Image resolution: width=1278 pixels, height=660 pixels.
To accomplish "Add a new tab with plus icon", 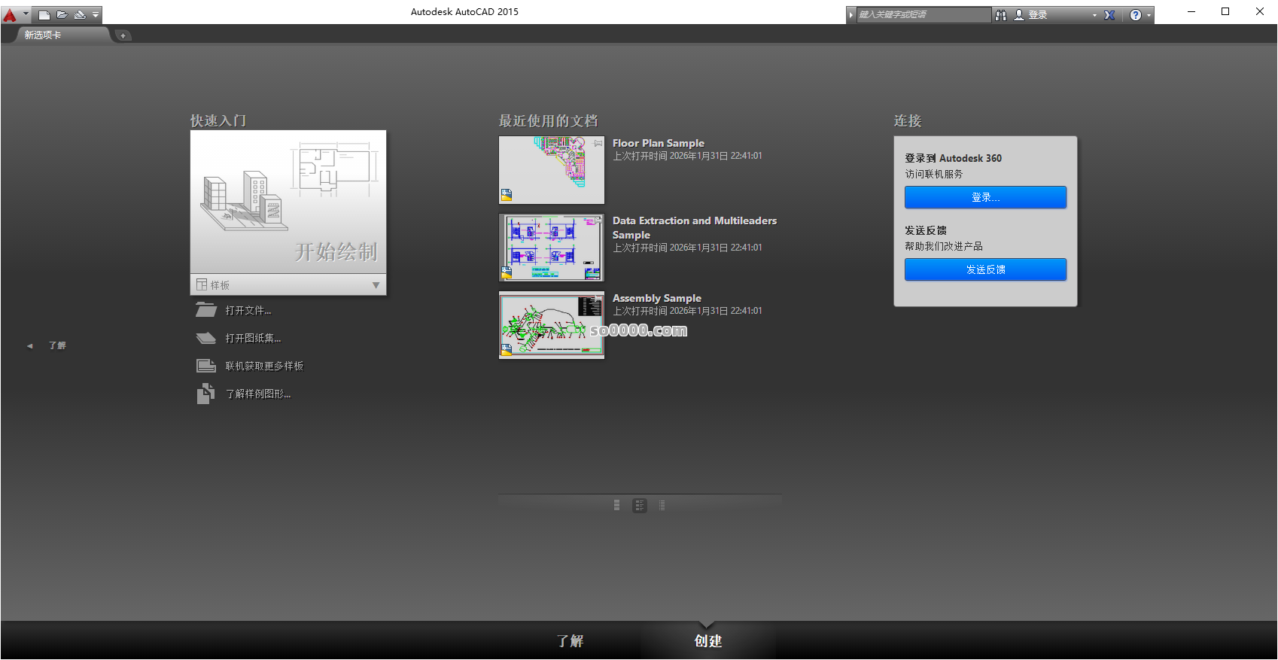I will (123, 35).
